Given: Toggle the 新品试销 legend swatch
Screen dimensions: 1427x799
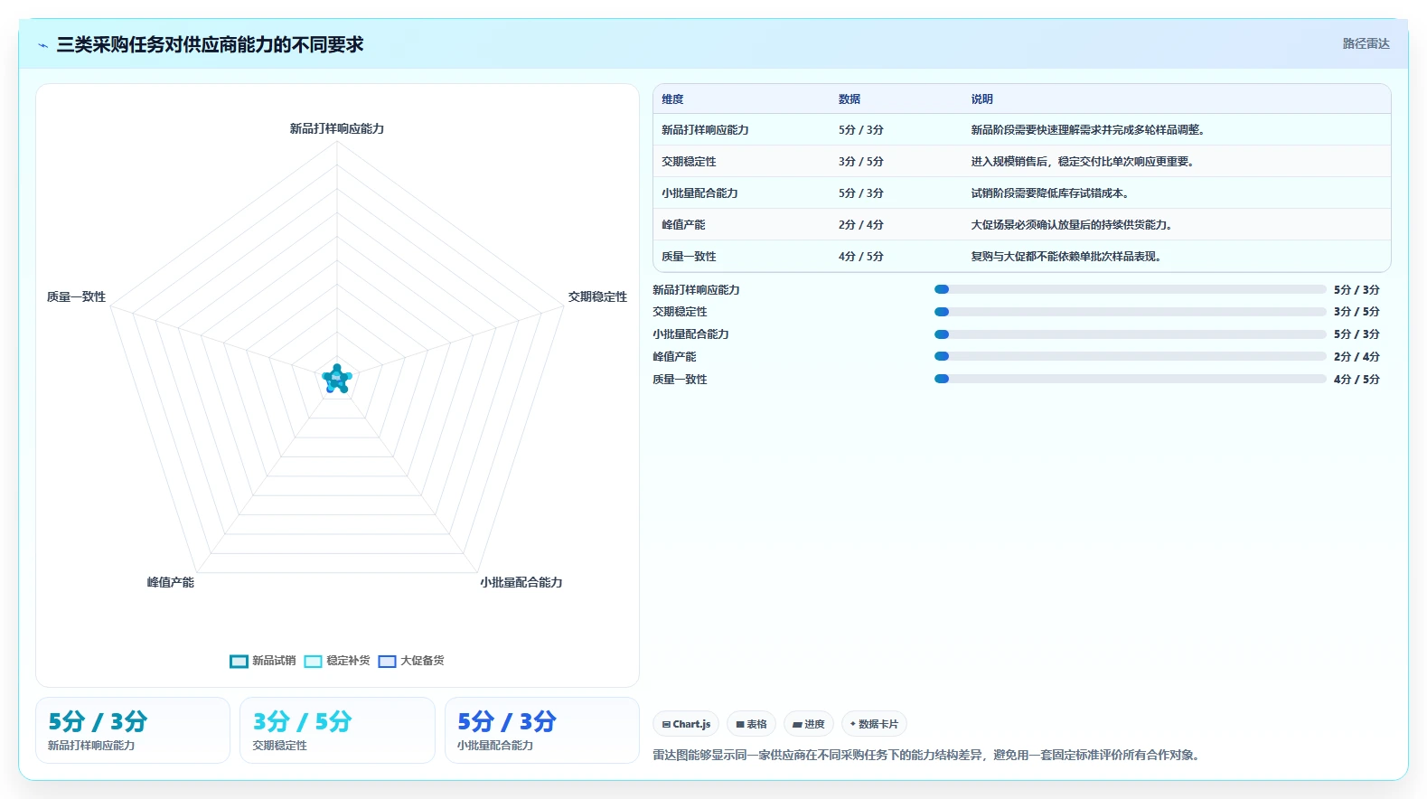Looking at the screenshot, I should (239, 662).
